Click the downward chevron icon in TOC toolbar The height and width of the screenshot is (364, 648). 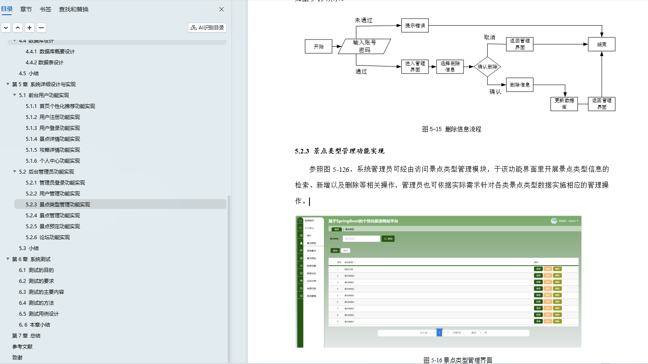point(6,27)
